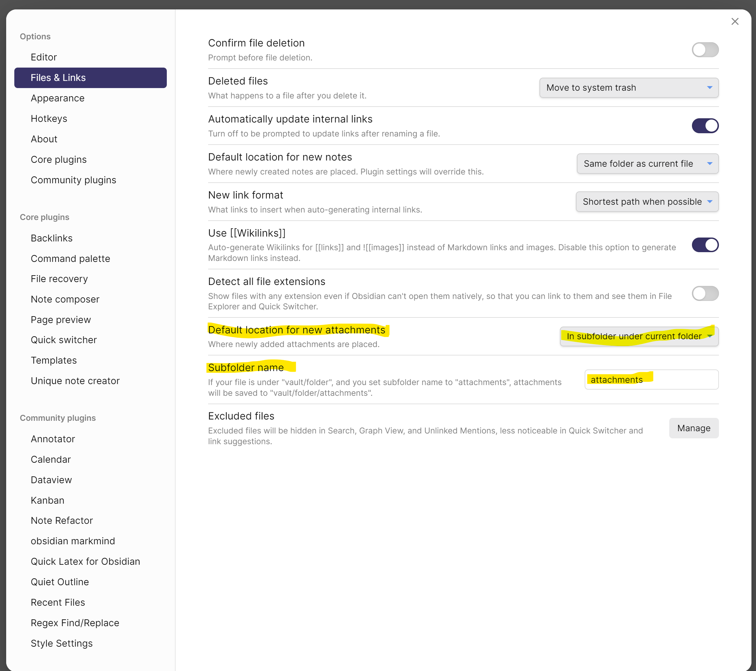The image size is (756, 671).
Task: Open Hotkeys settings
Action: (x=49, y=118)
